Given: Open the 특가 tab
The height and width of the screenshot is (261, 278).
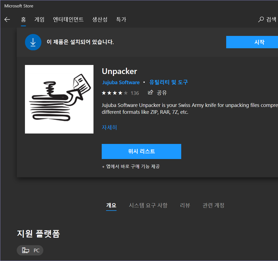Looking at the screenshot, I should [121, 19].
